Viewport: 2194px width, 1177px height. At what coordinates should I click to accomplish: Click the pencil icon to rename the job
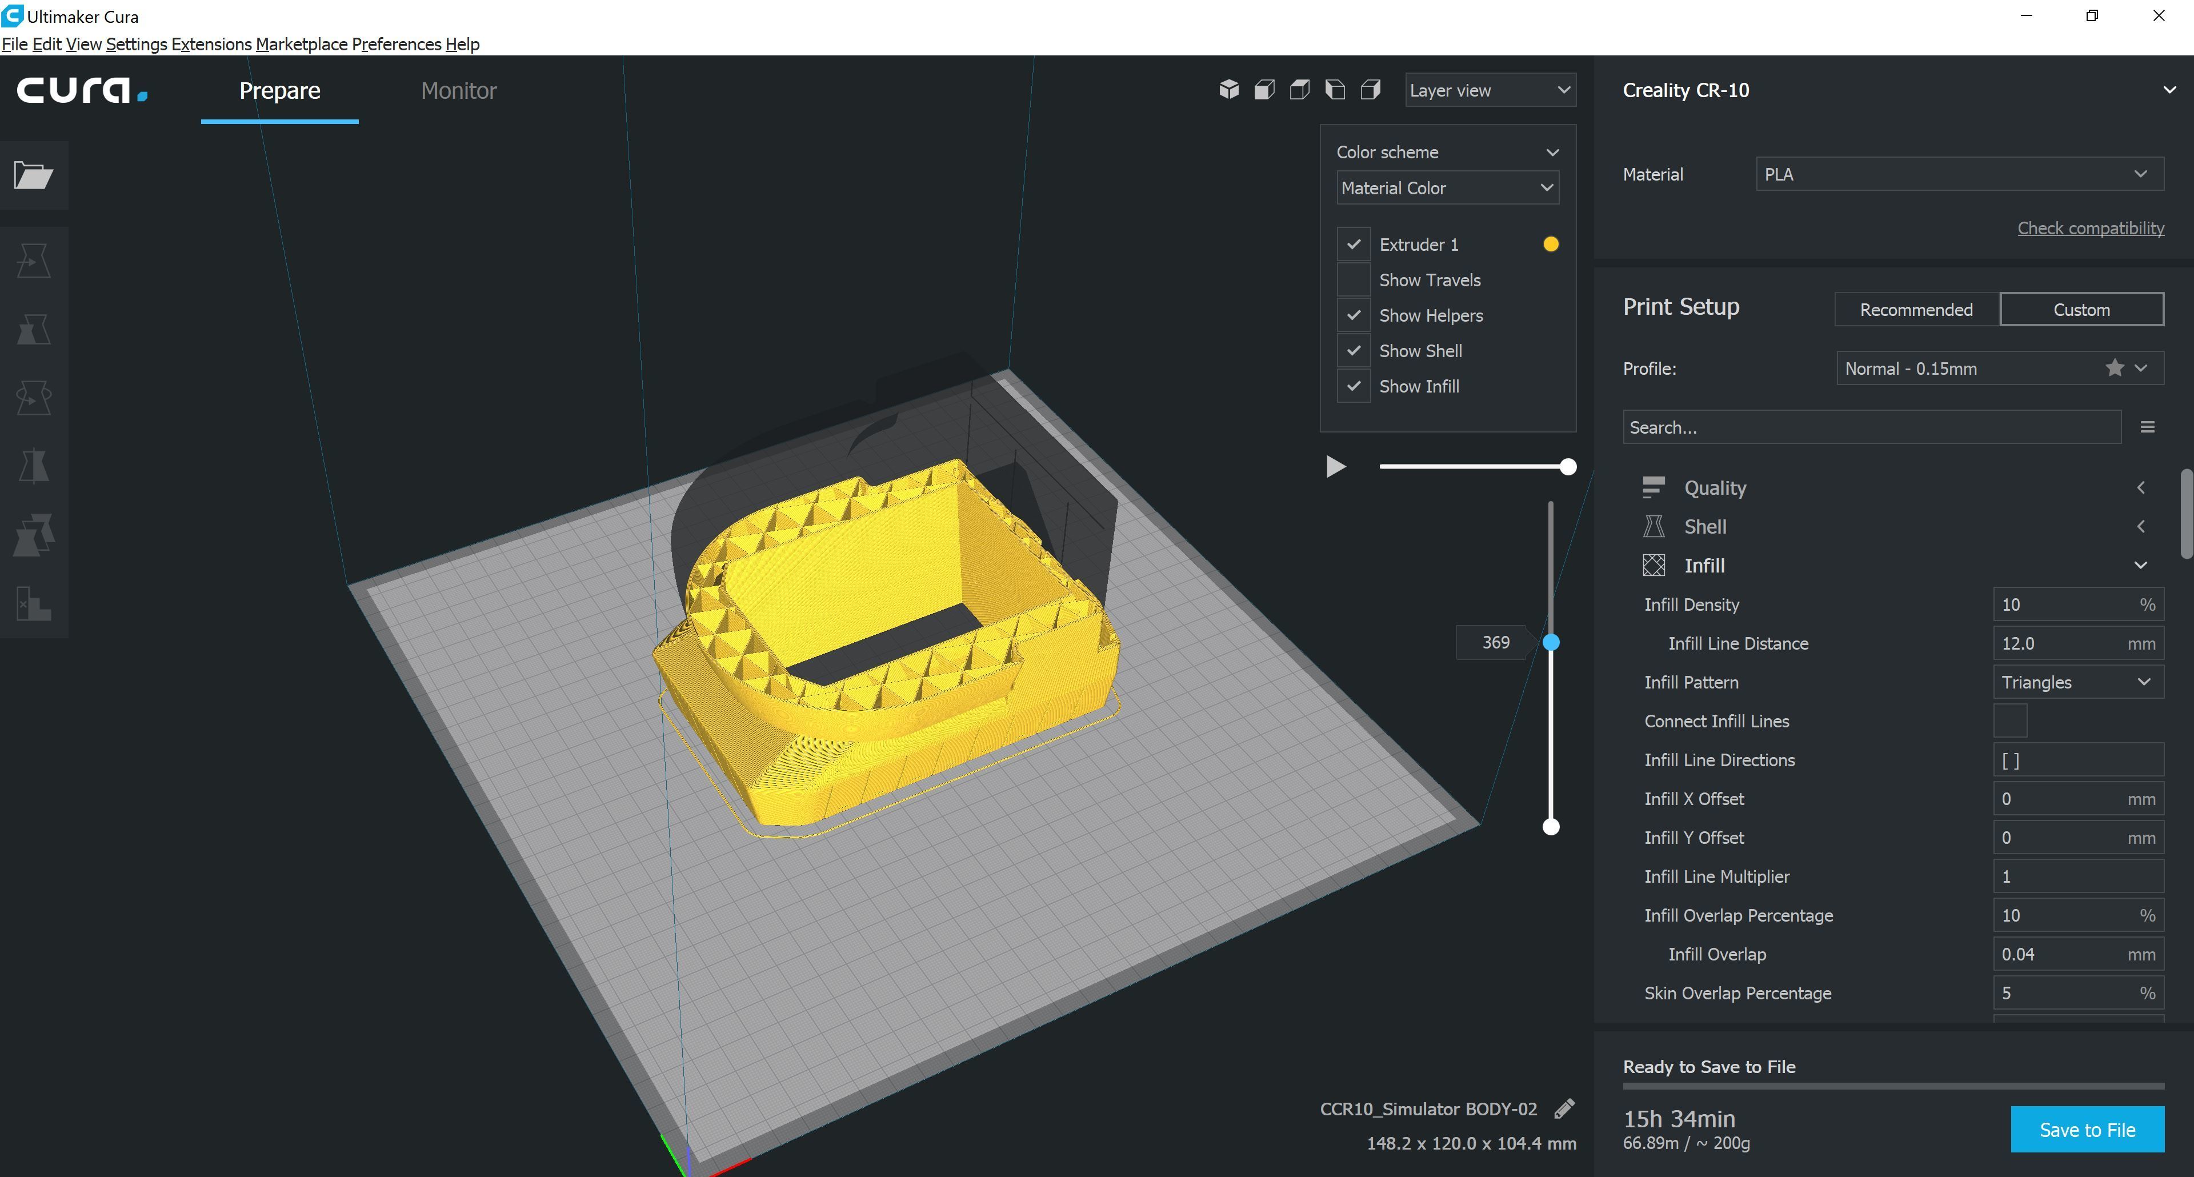click(1564, 1108)
